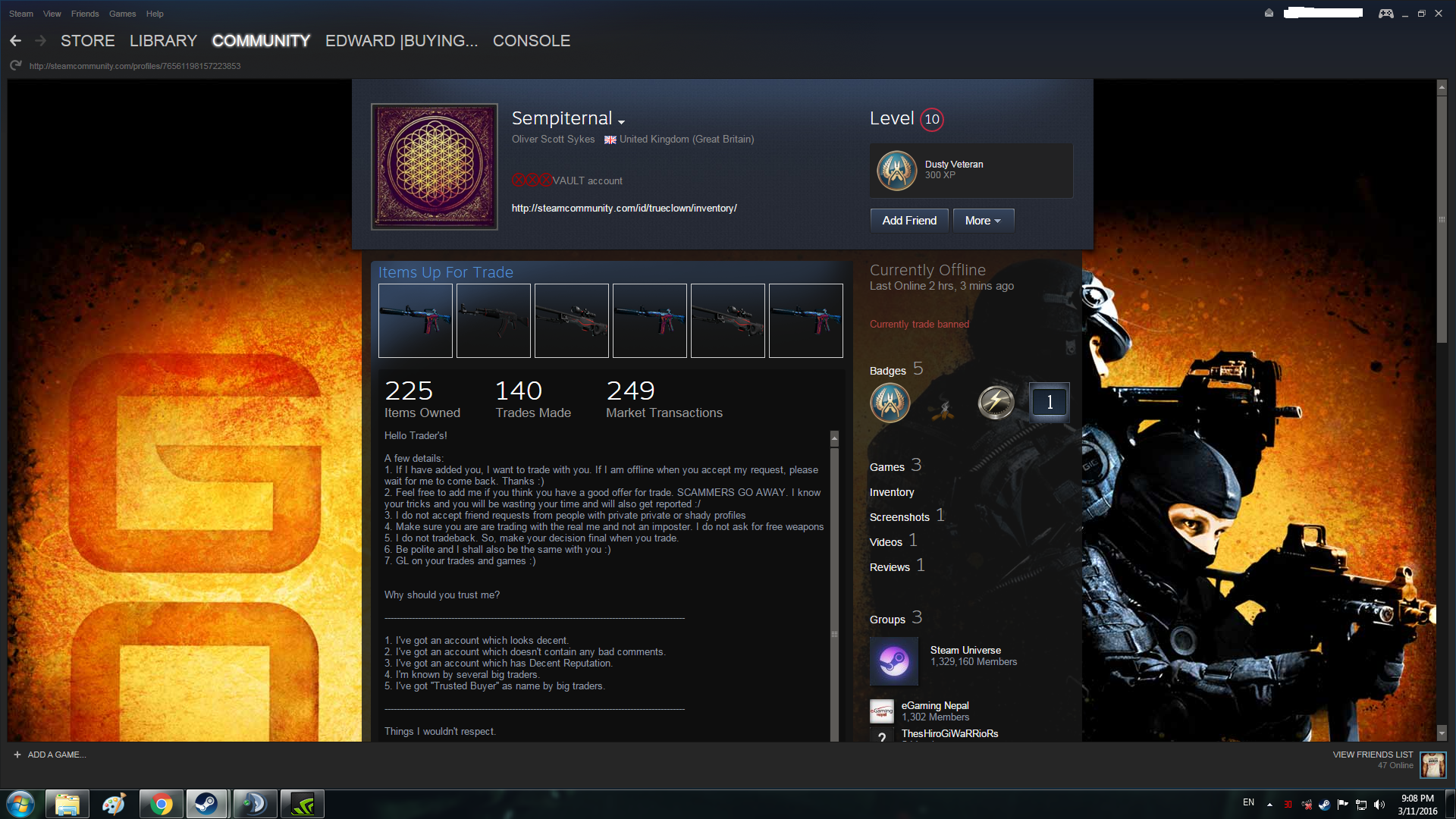1456x819 pixels.
Task: Click the page reload icon
Action: [15, 66]
